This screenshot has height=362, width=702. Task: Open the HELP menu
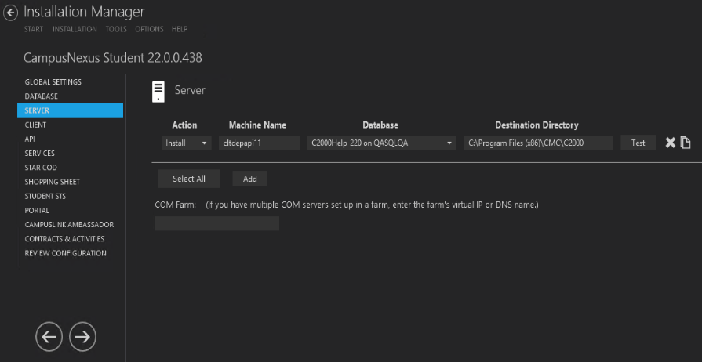click(180, 29)
